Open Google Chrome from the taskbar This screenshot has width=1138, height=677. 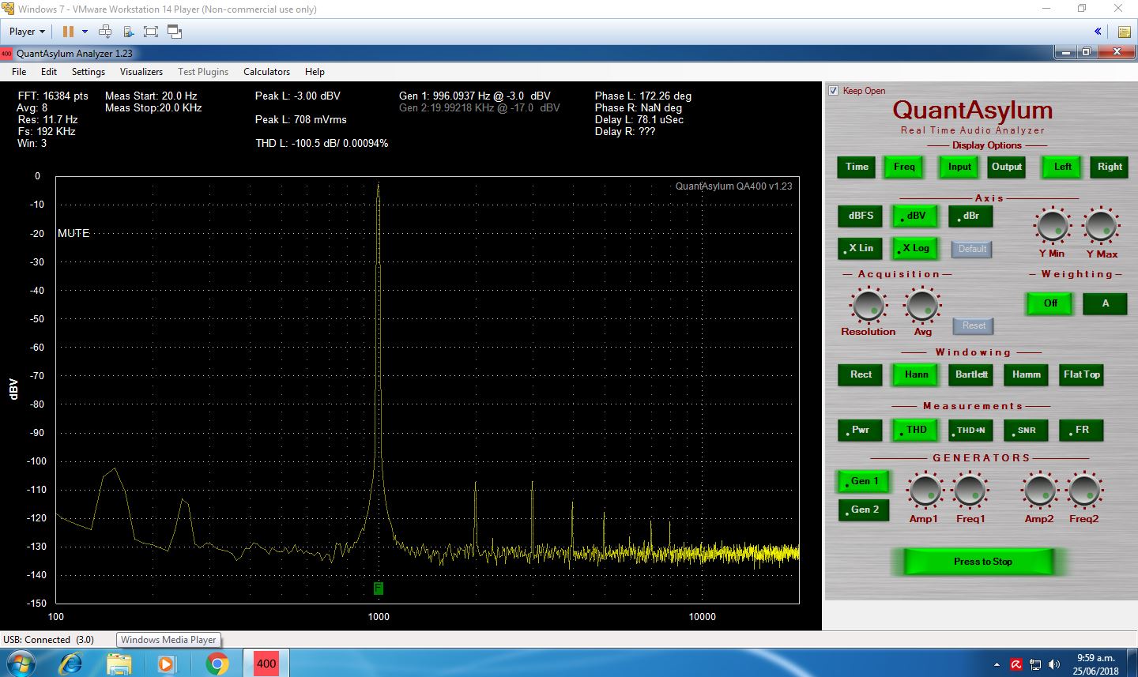click(217, 664)
